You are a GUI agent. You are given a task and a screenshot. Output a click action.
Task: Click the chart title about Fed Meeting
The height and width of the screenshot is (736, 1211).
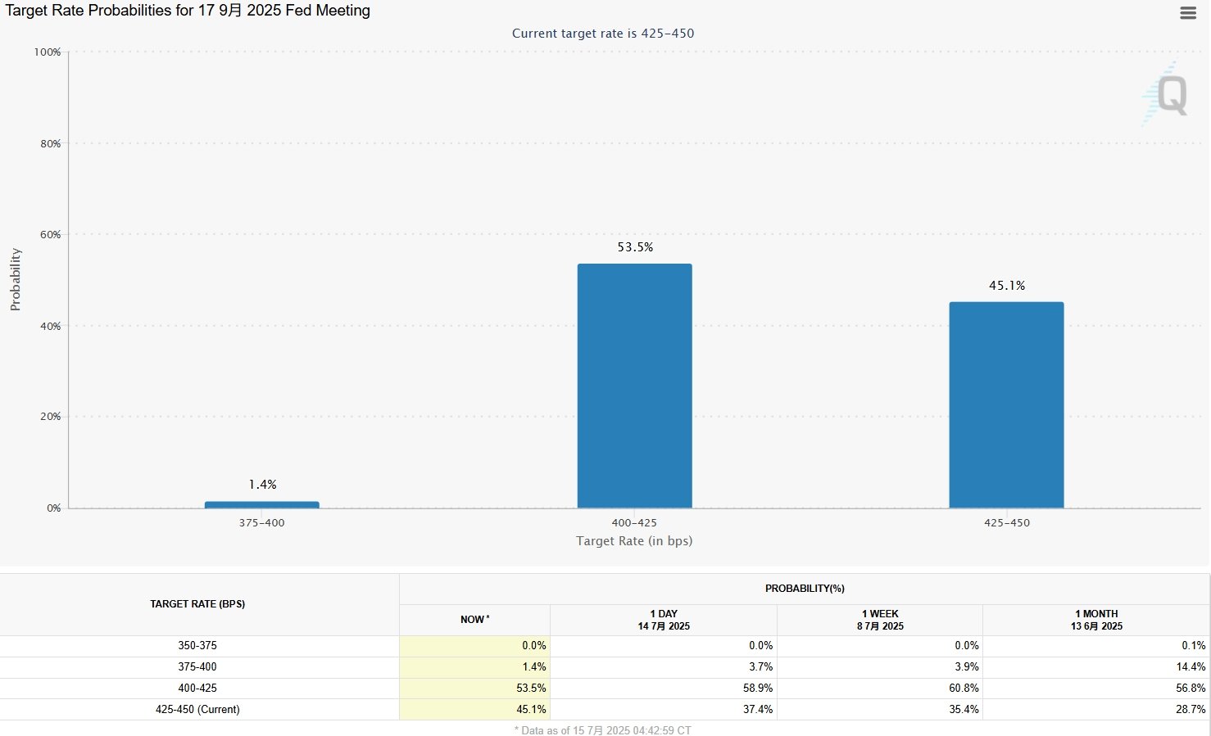coord(188,11)
